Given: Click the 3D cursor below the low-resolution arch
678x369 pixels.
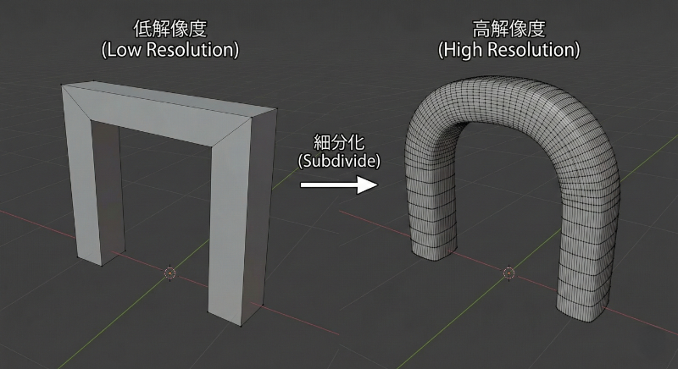Looking at the screenshot, I should tap(169, 273).
